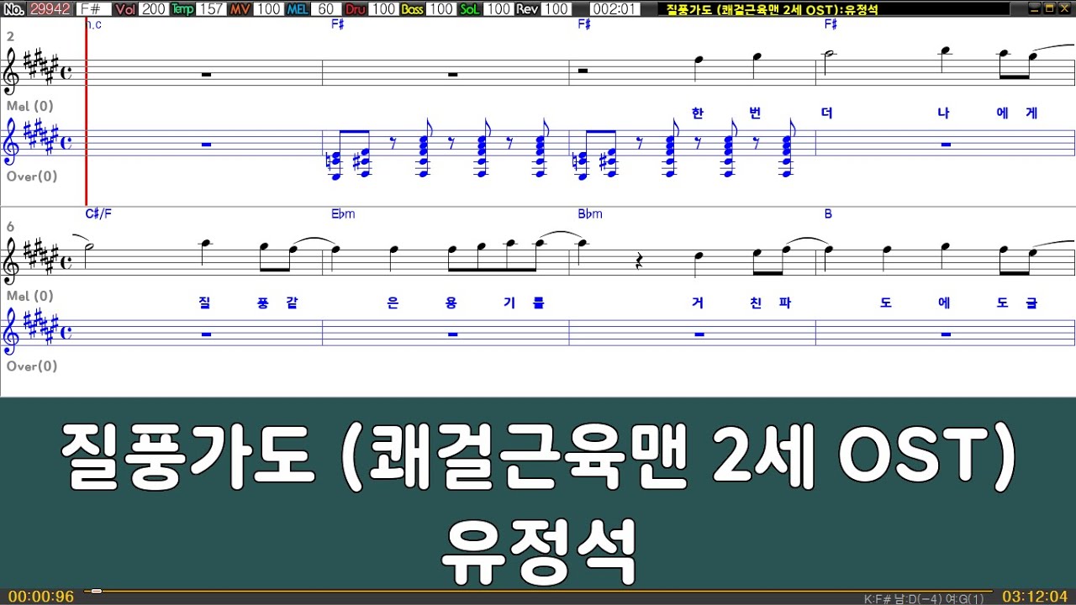The width and height of the screenshot is (1076, 605).
Task: Click the first Mel (0) track label
Action: coord(30,106)
